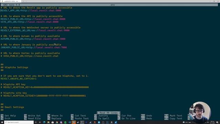Place cursor on REVOLT_EXTERNAL_WS_URL line
Image resolution: width=220 pixels, height=124 pixels.
[x=35, y=30]
